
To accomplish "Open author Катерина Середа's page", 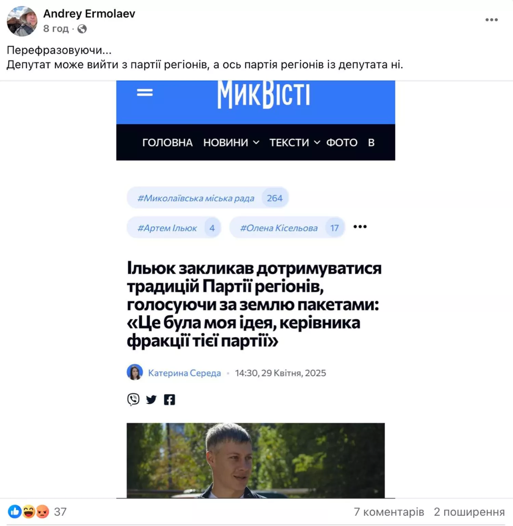I will 184,373.
